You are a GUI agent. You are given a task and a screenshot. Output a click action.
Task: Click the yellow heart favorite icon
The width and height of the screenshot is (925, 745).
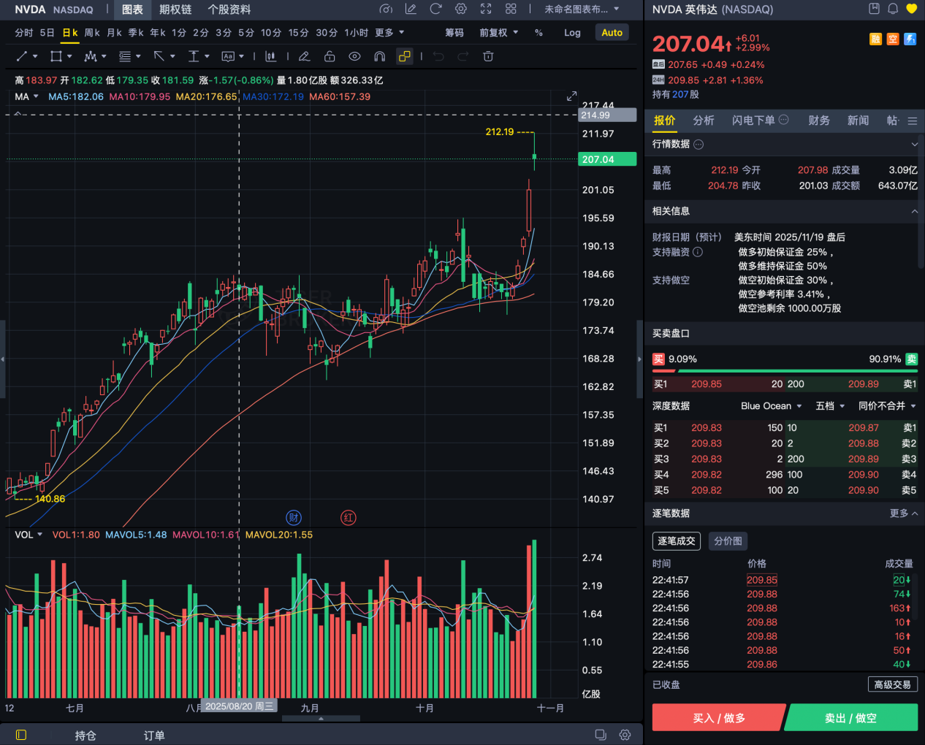point(911,9)
